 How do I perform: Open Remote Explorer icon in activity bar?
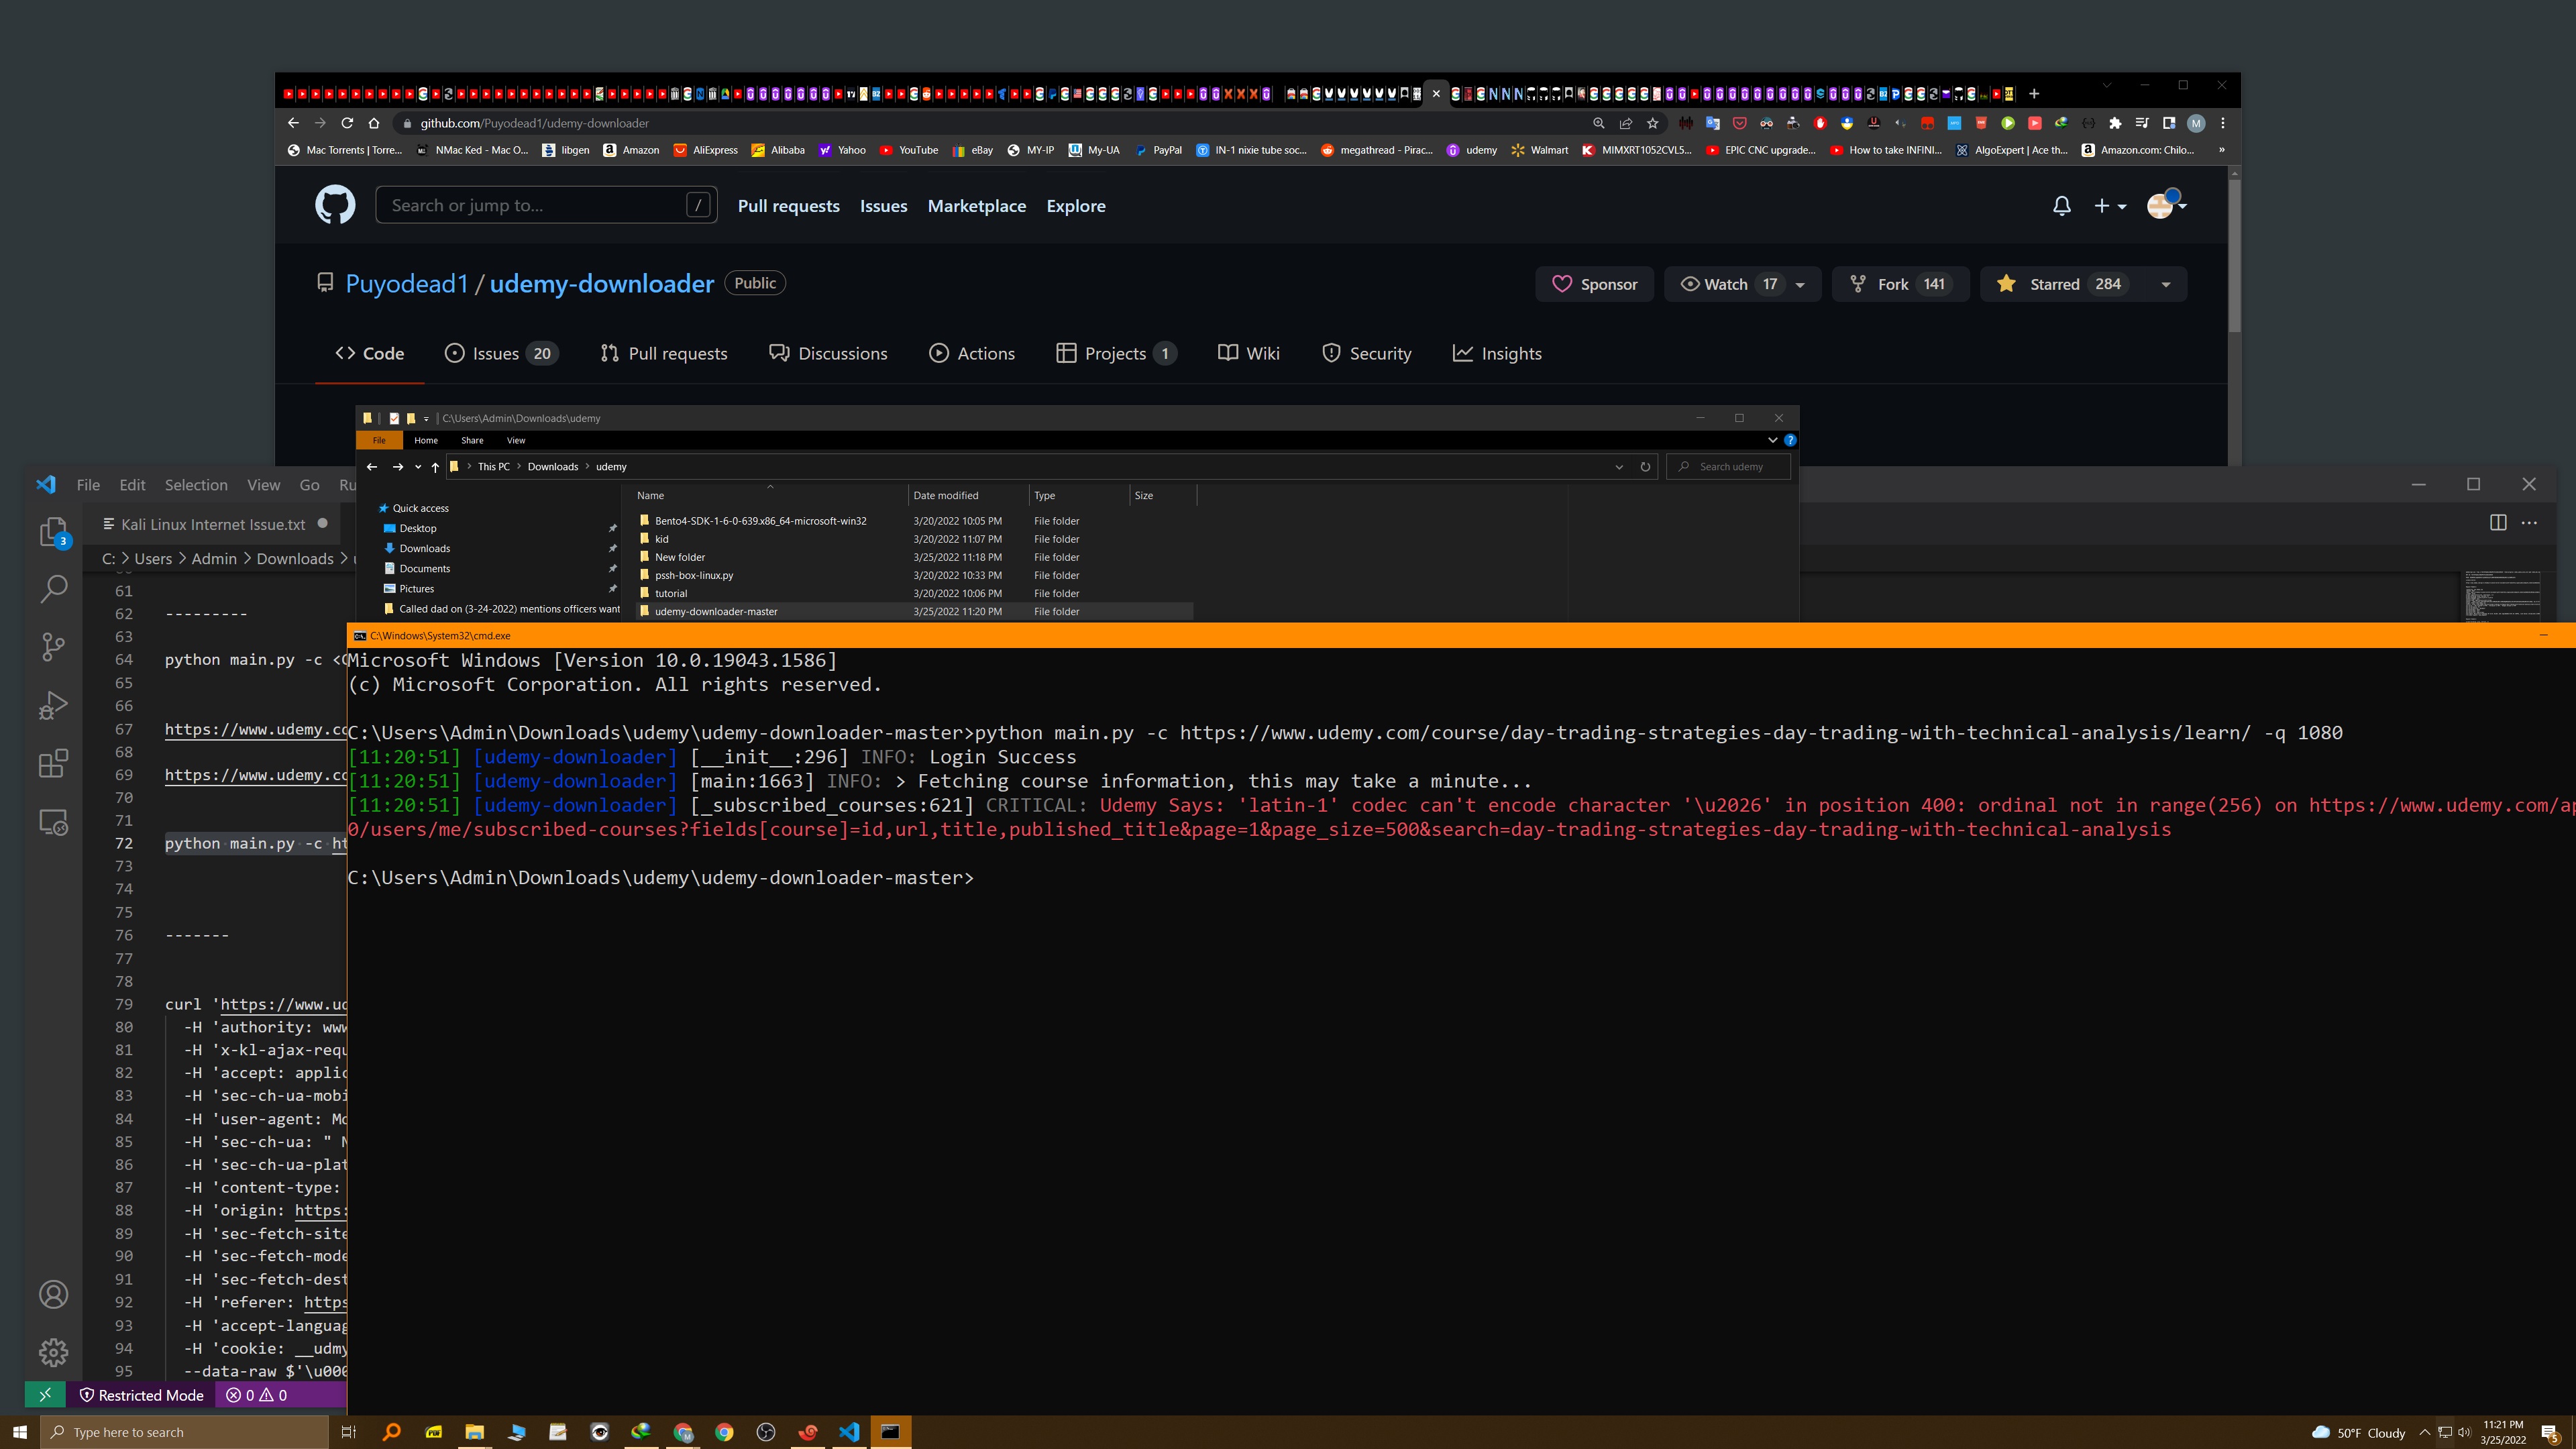tap(53, 822)
